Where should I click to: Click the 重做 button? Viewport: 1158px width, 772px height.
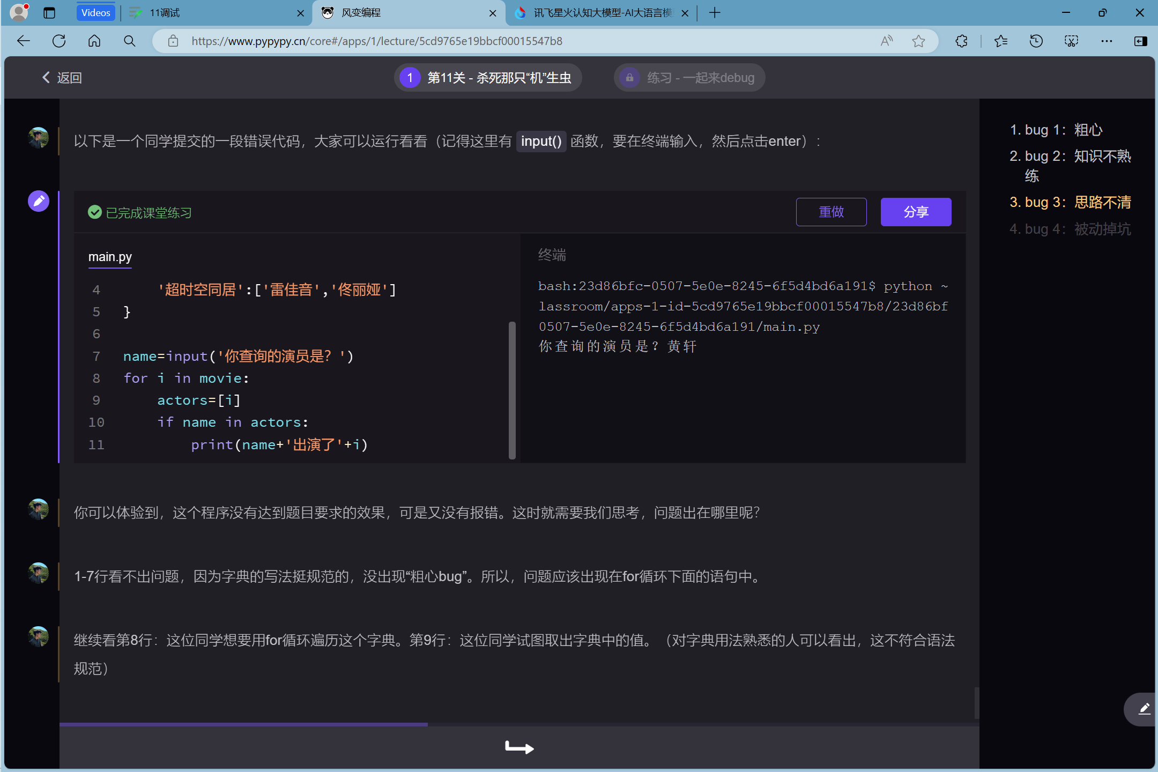coord(831,212)
